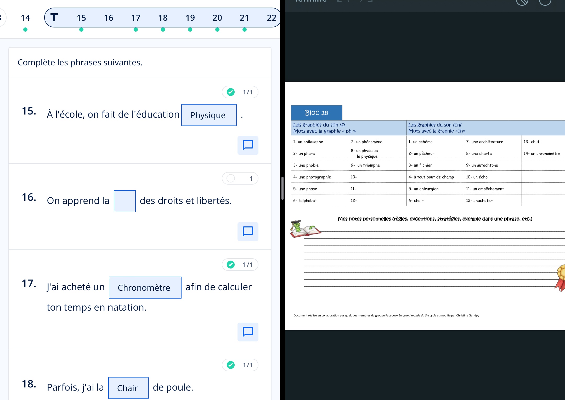Image resolution: width=565 pixels, height=400 pixels.
Task: Navigate to question 22
Action: (x=271, y=18)
